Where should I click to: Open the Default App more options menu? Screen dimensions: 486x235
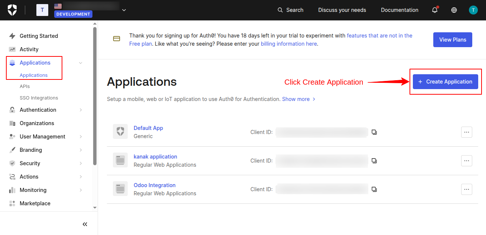(x=467, y=132)
